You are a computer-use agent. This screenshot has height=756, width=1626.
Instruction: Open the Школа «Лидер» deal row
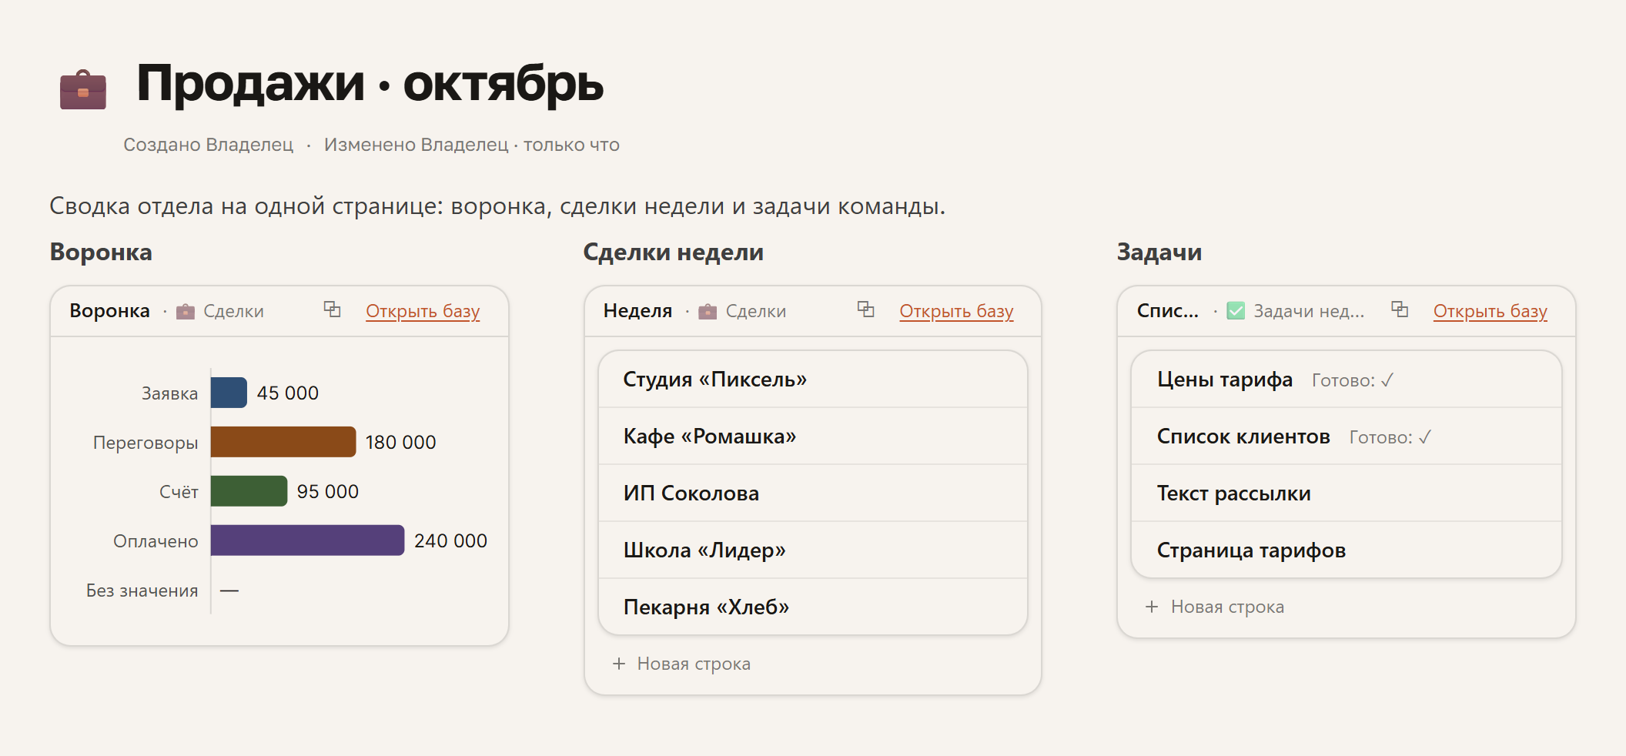(813, 550)
